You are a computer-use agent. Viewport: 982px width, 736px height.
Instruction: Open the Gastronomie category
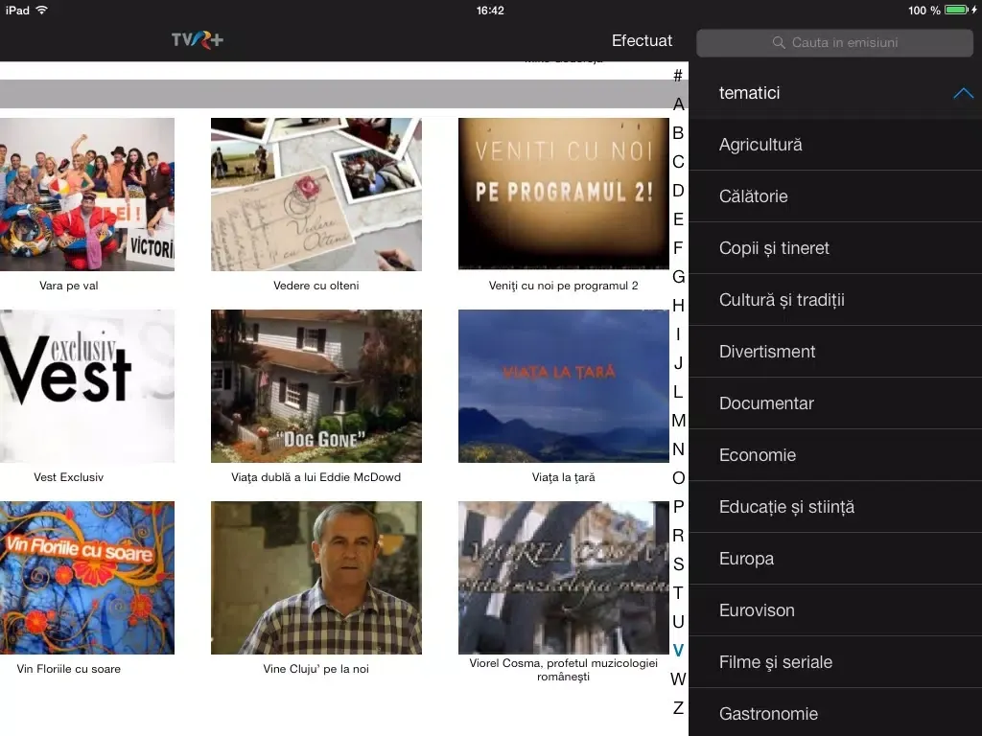click(835, 713)
